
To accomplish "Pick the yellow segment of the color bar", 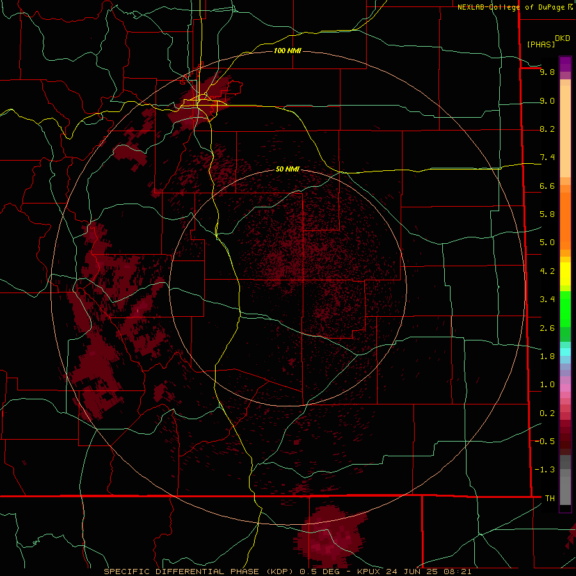I will 565,274.
